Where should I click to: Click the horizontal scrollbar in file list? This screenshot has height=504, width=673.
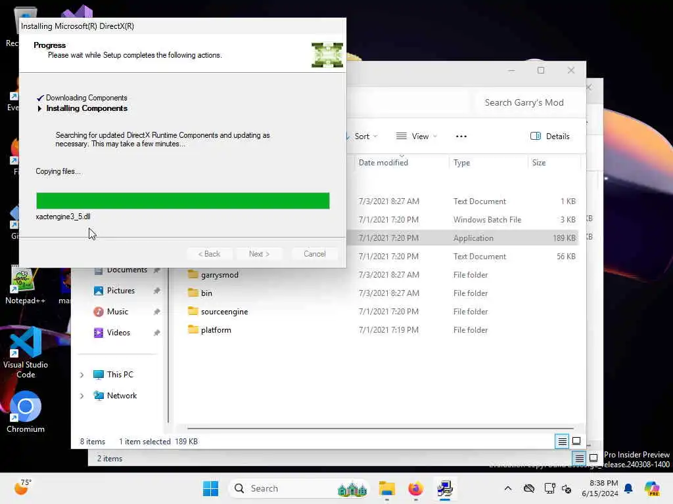point(381,428)
